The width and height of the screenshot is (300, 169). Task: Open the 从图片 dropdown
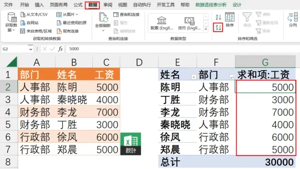pyautogui.click(x=67, y=14)
